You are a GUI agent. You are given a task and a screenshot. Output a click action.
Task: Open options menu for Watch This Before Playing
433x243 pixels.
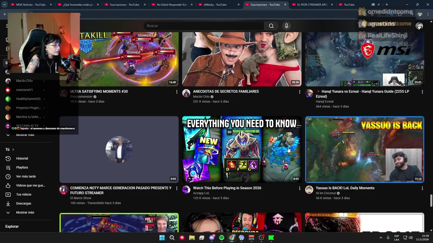pyautogui.click(x=299, y=188)
